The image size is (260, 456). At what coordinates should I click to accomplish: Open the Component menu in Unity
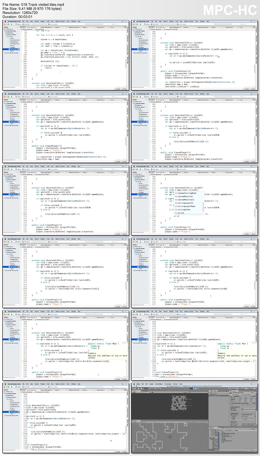(x=168, y=384)
